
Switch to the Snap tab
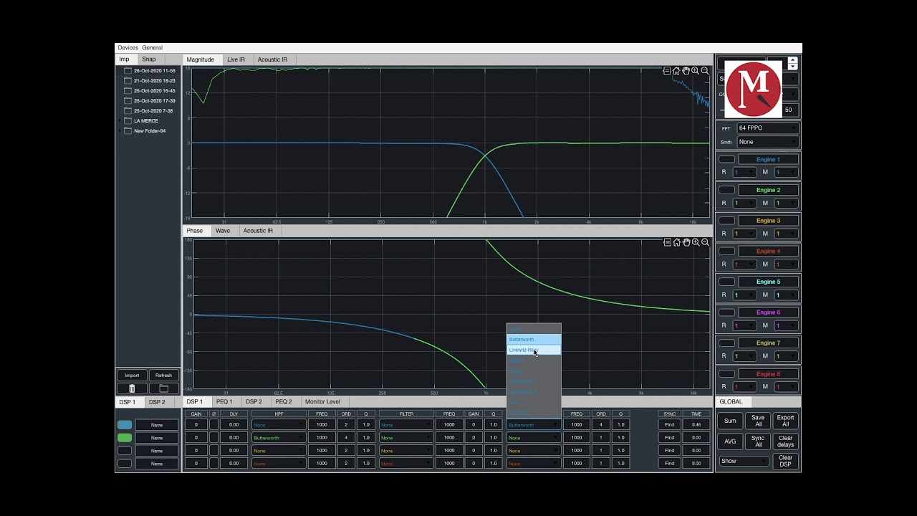[x=149, y=59]
